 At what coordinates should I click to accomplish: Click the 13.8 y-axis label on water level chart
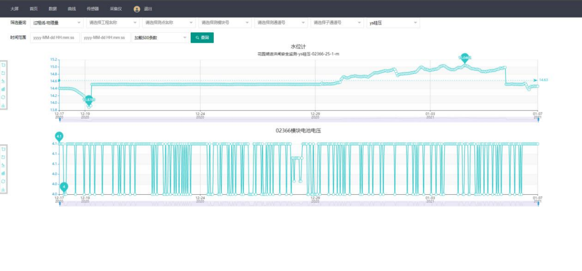(54, 110)
